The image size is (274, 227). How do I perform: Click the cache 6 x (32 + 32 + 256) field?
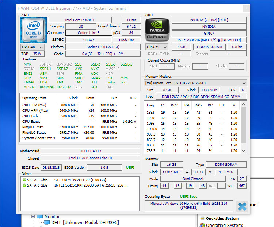(103, 54)
